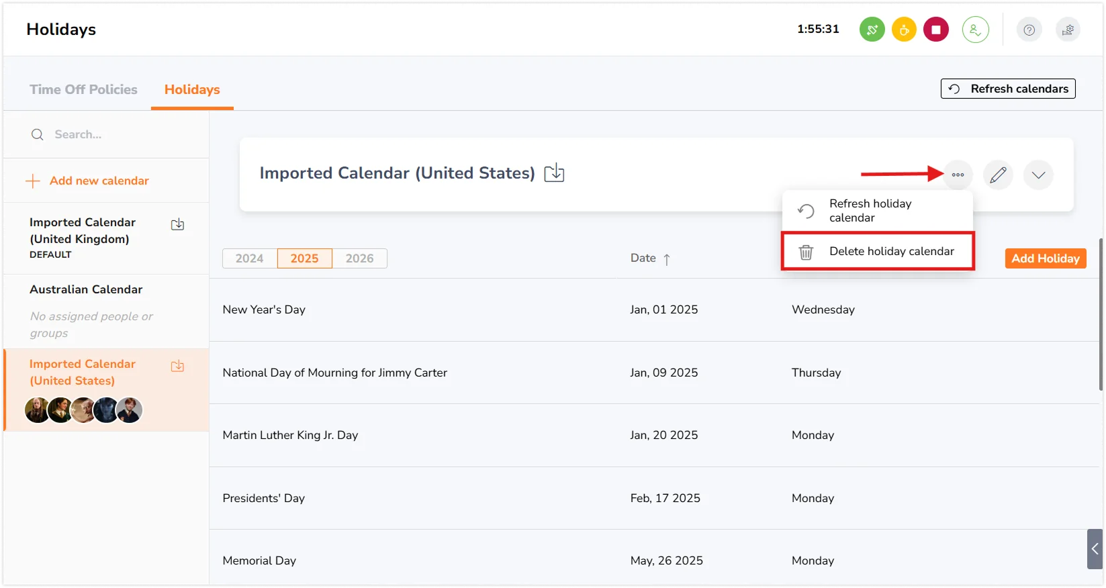Screen dimensions: 1106x588
Task: Click the three-dots more options icon
Action: pyautogui.click(x=958, y=175)
